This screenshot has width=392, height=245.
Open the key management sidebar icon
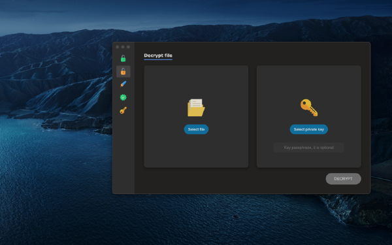coord(123,110)
